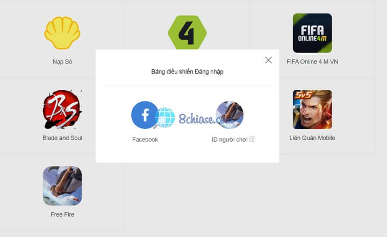Click the Liên Quân Mobile label
Image resolution: width=387 pixels, height=237 pixels.
pyautogui.click(x=312, y=138)
